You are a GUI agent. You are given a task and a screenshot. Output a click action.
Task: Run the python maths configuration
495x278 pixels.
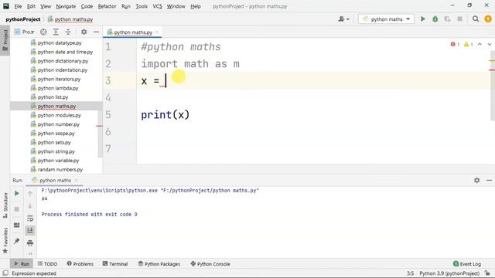pyautogui.click(x=423, y=19)
